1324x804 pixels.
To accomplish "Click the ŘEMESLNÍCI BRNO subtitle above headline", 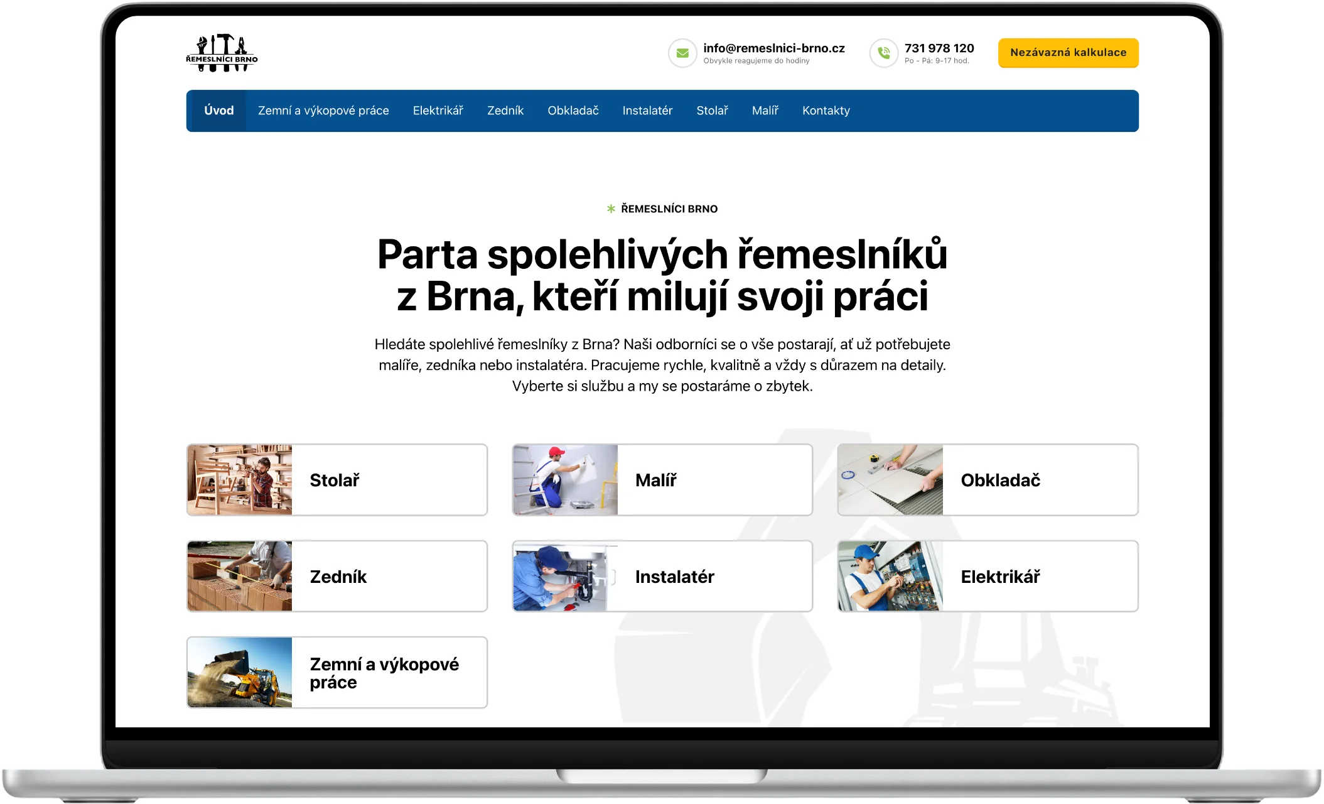I will coord(669,209).
